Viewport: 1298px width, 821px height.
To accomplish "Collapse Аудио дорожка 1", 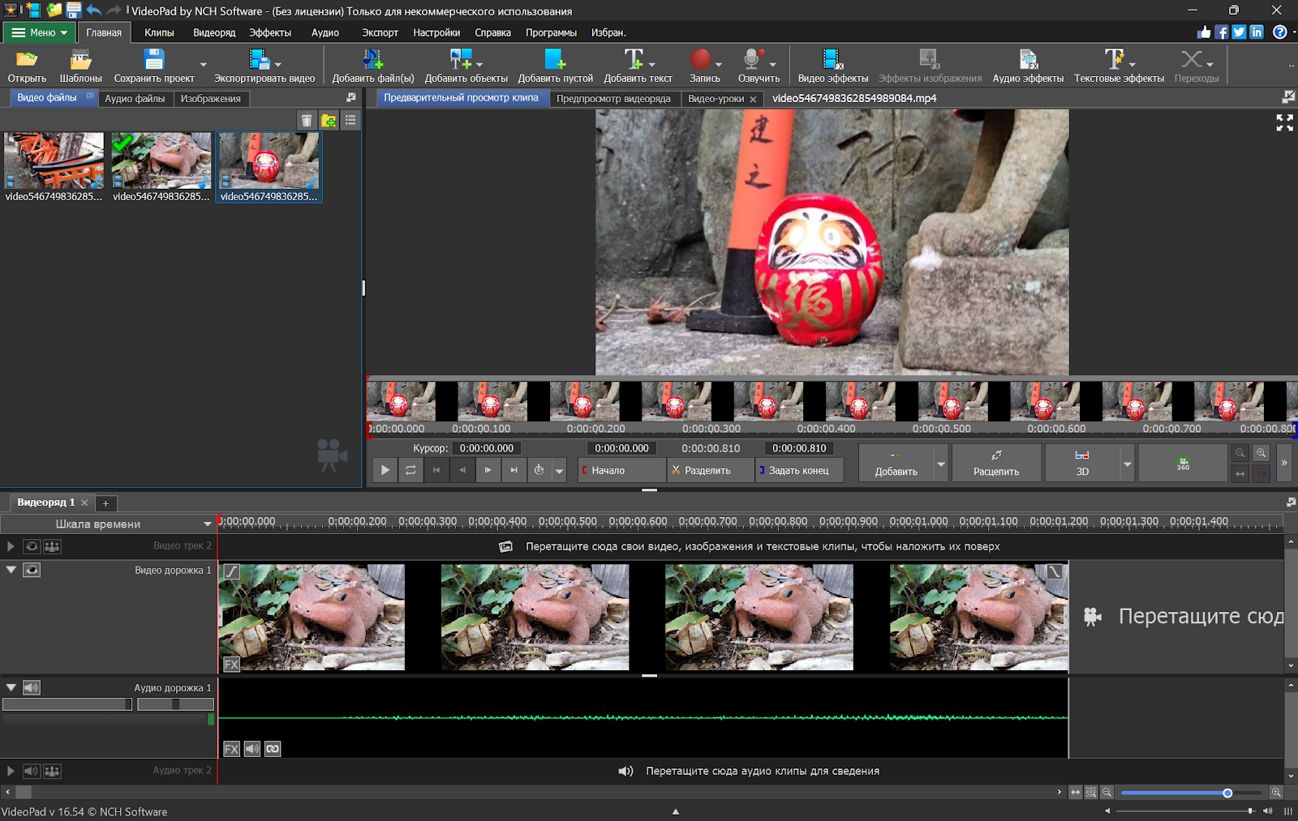I will (11, 687).
